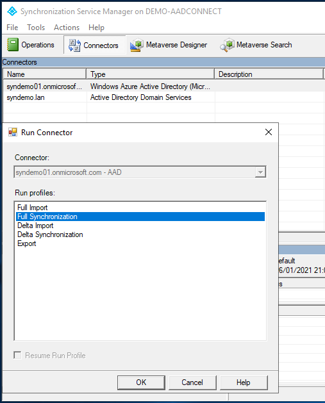The image size is (325, 403).
Task: Sort connectors by Type column header
Action: (151, 74)
